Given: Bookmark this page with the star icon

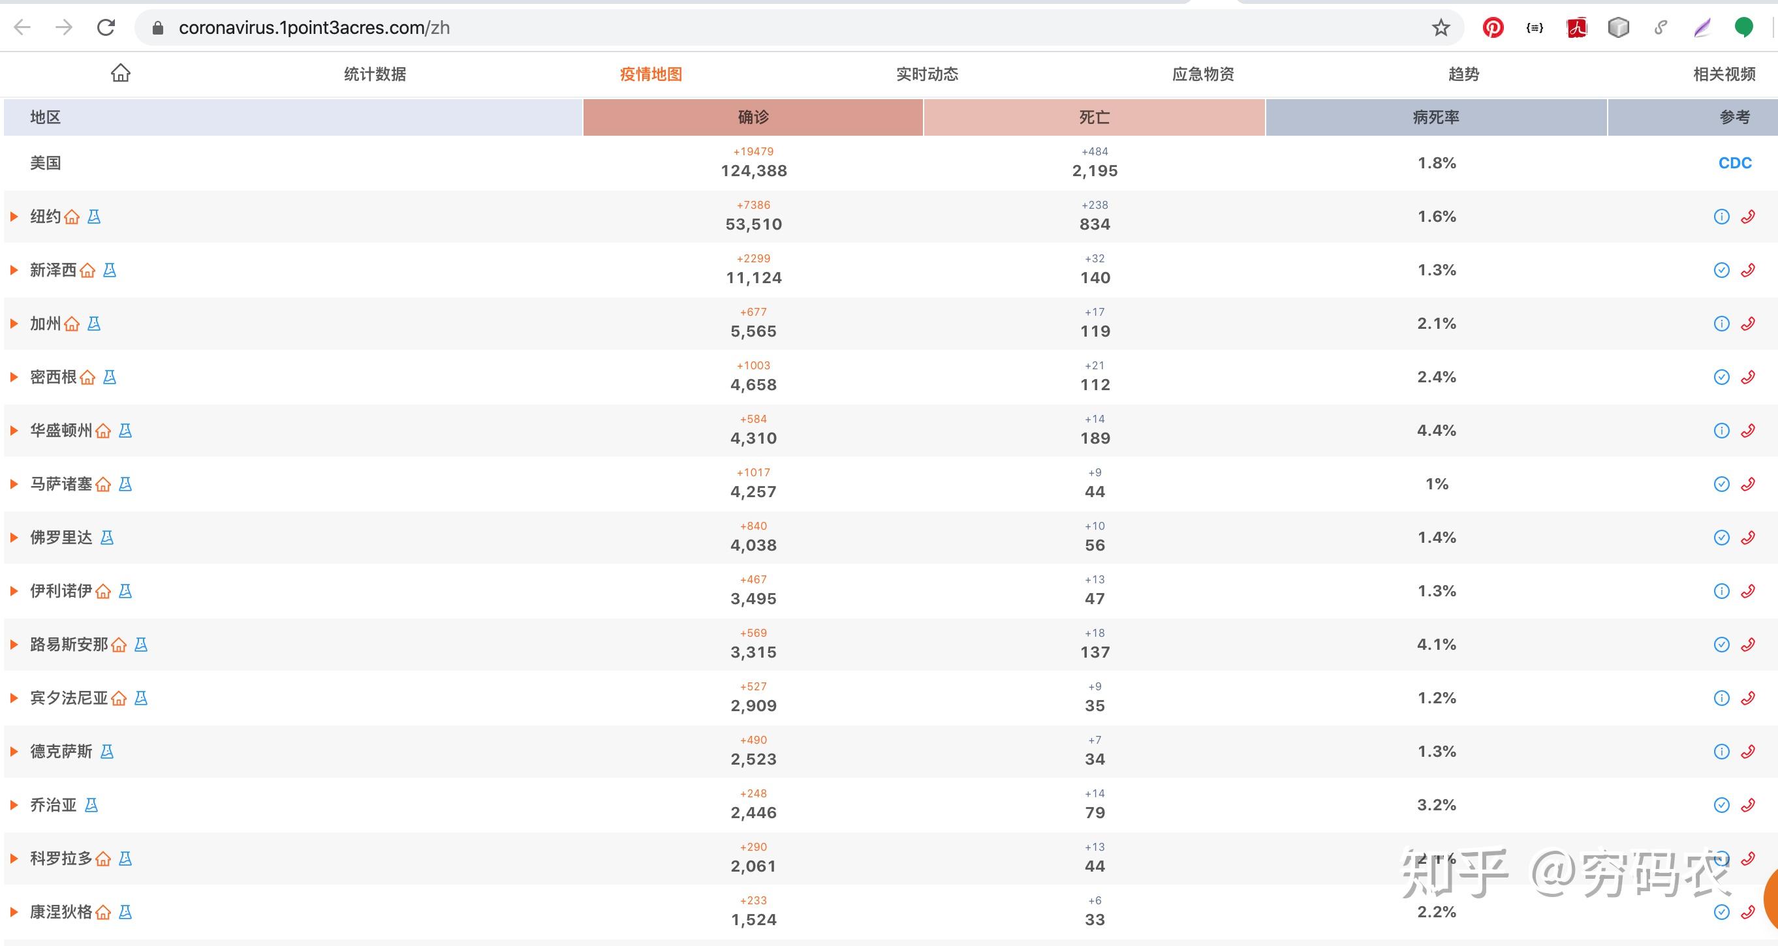Looking at the screenshot, I should coord(1441,27).
